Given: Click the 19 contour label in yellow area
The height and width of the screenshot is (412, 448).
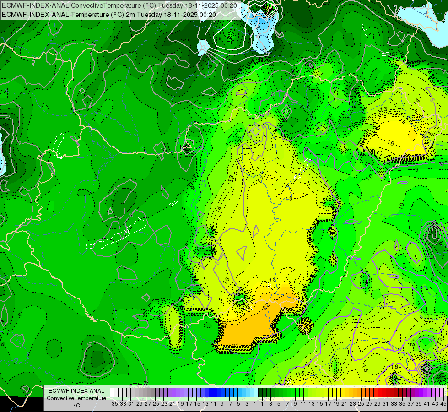Looking at the screenshot, I should (x=391, y=142).
